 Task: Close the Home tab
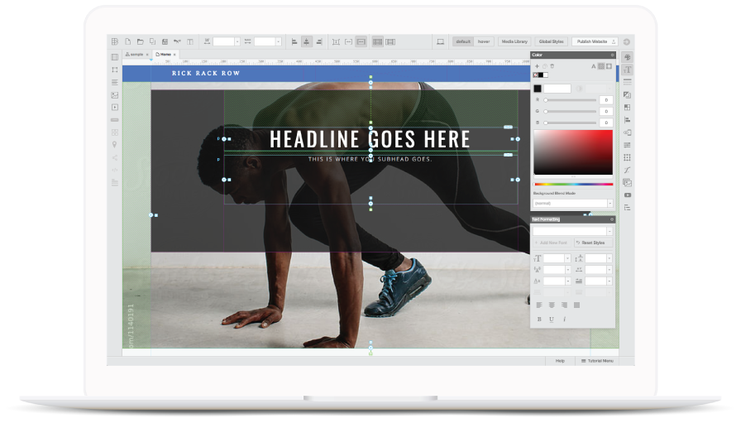point(174,55)
